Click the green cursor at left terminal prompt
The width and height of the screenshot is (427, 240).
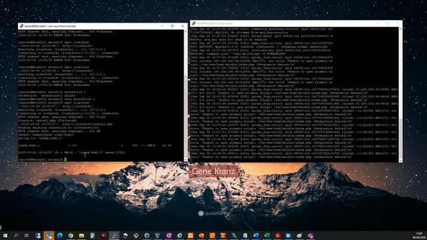pyautogui.click(x=65, y=160)
